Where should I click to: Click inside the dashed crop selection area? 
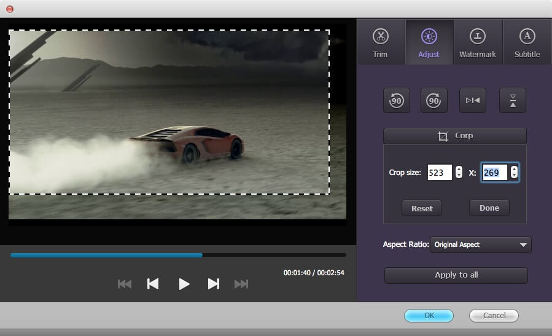click(x=169, y=112)
